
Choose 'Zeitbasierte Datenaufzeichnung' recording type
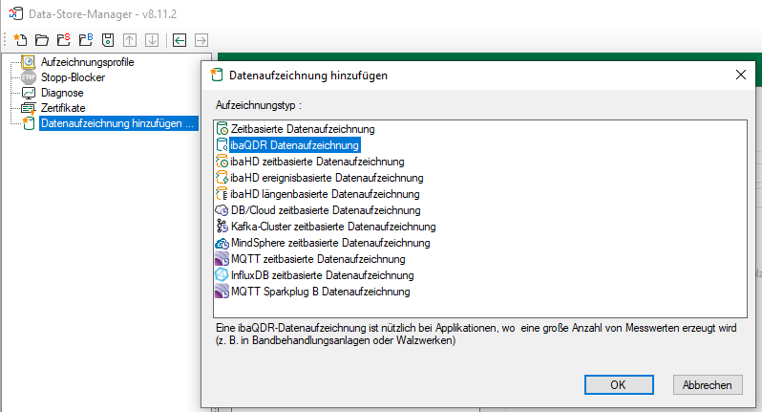coord(303,129)
